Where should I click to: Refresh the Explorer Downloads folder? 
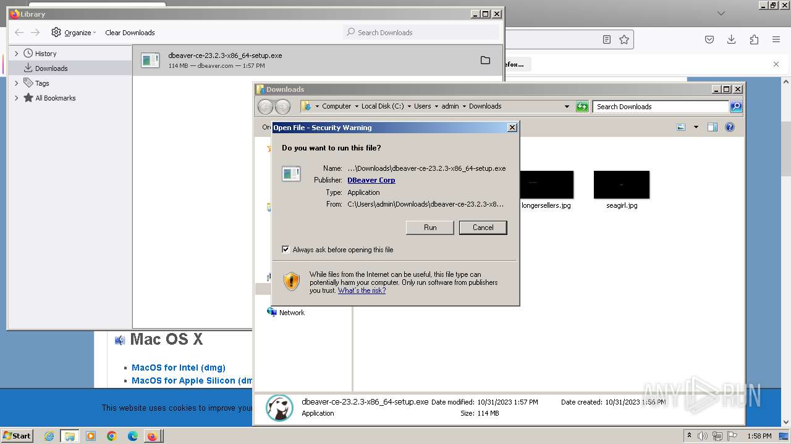(x=582, y=107)
